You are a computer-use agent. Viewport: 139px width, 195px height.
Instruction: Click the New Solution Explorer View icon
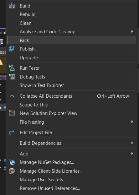click(12, 113)
